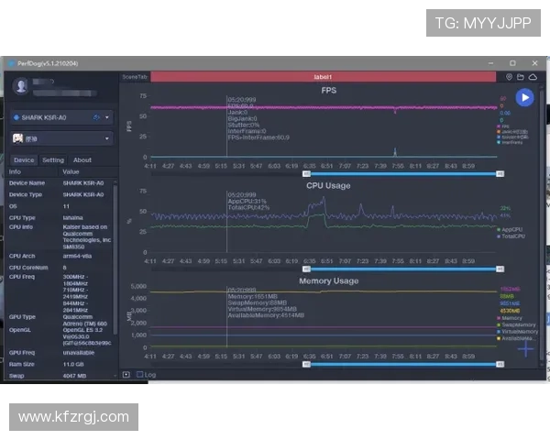Click the small square icon left of Log

pyautogui.click(x=126, y=374)
